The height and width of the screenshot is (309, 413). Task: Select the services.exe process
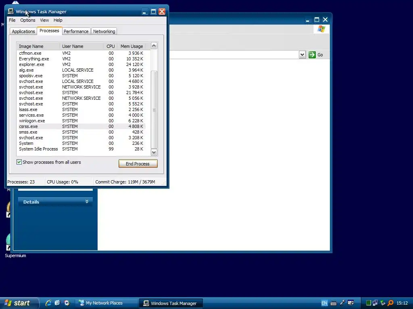point(81,115)
